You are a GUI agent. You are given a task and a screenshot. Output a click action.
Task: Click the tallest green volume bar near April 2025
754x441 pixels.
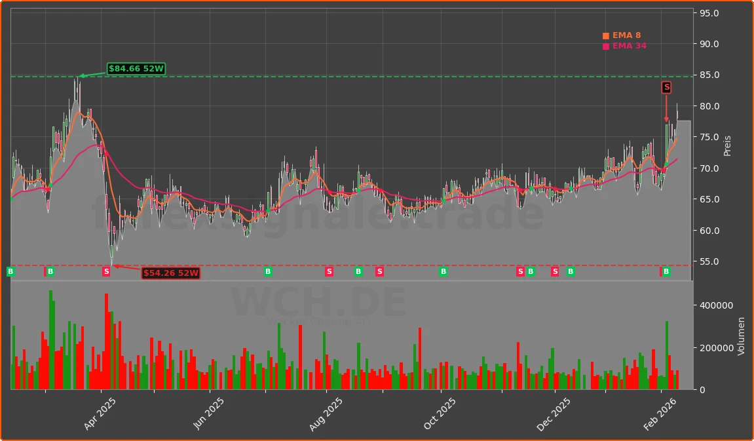coord(51,328)
